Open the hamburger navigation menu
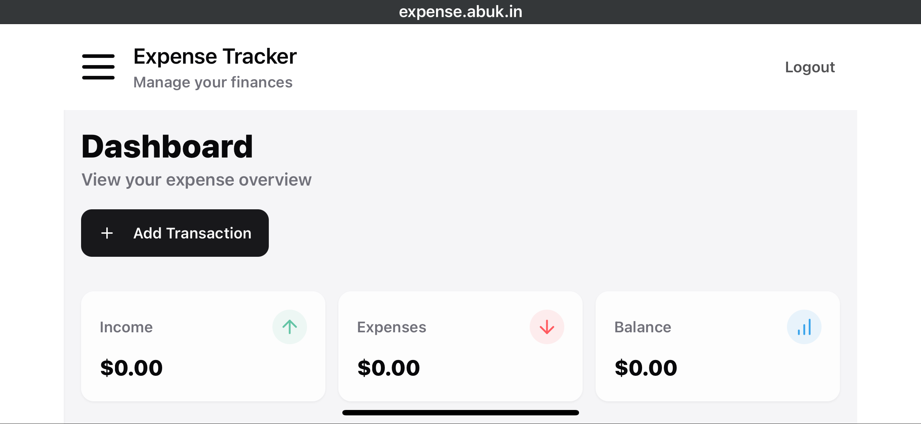This screenshot has width=921, height=424. [98, 67]
